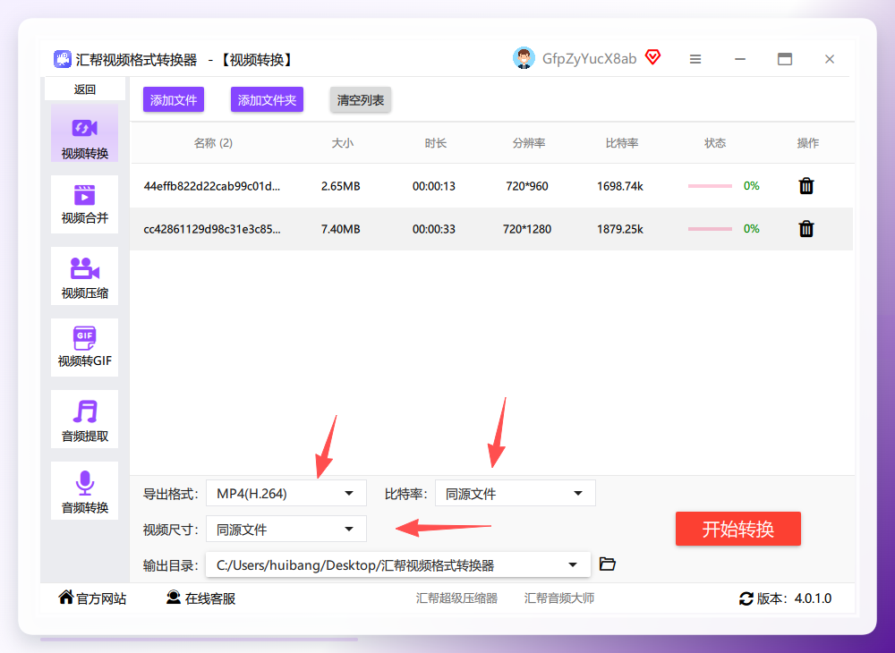Viewport: 895px width, 653px height.
Task: Delete the cc42861129d98c31e3c85 file row
Action: 806,229
